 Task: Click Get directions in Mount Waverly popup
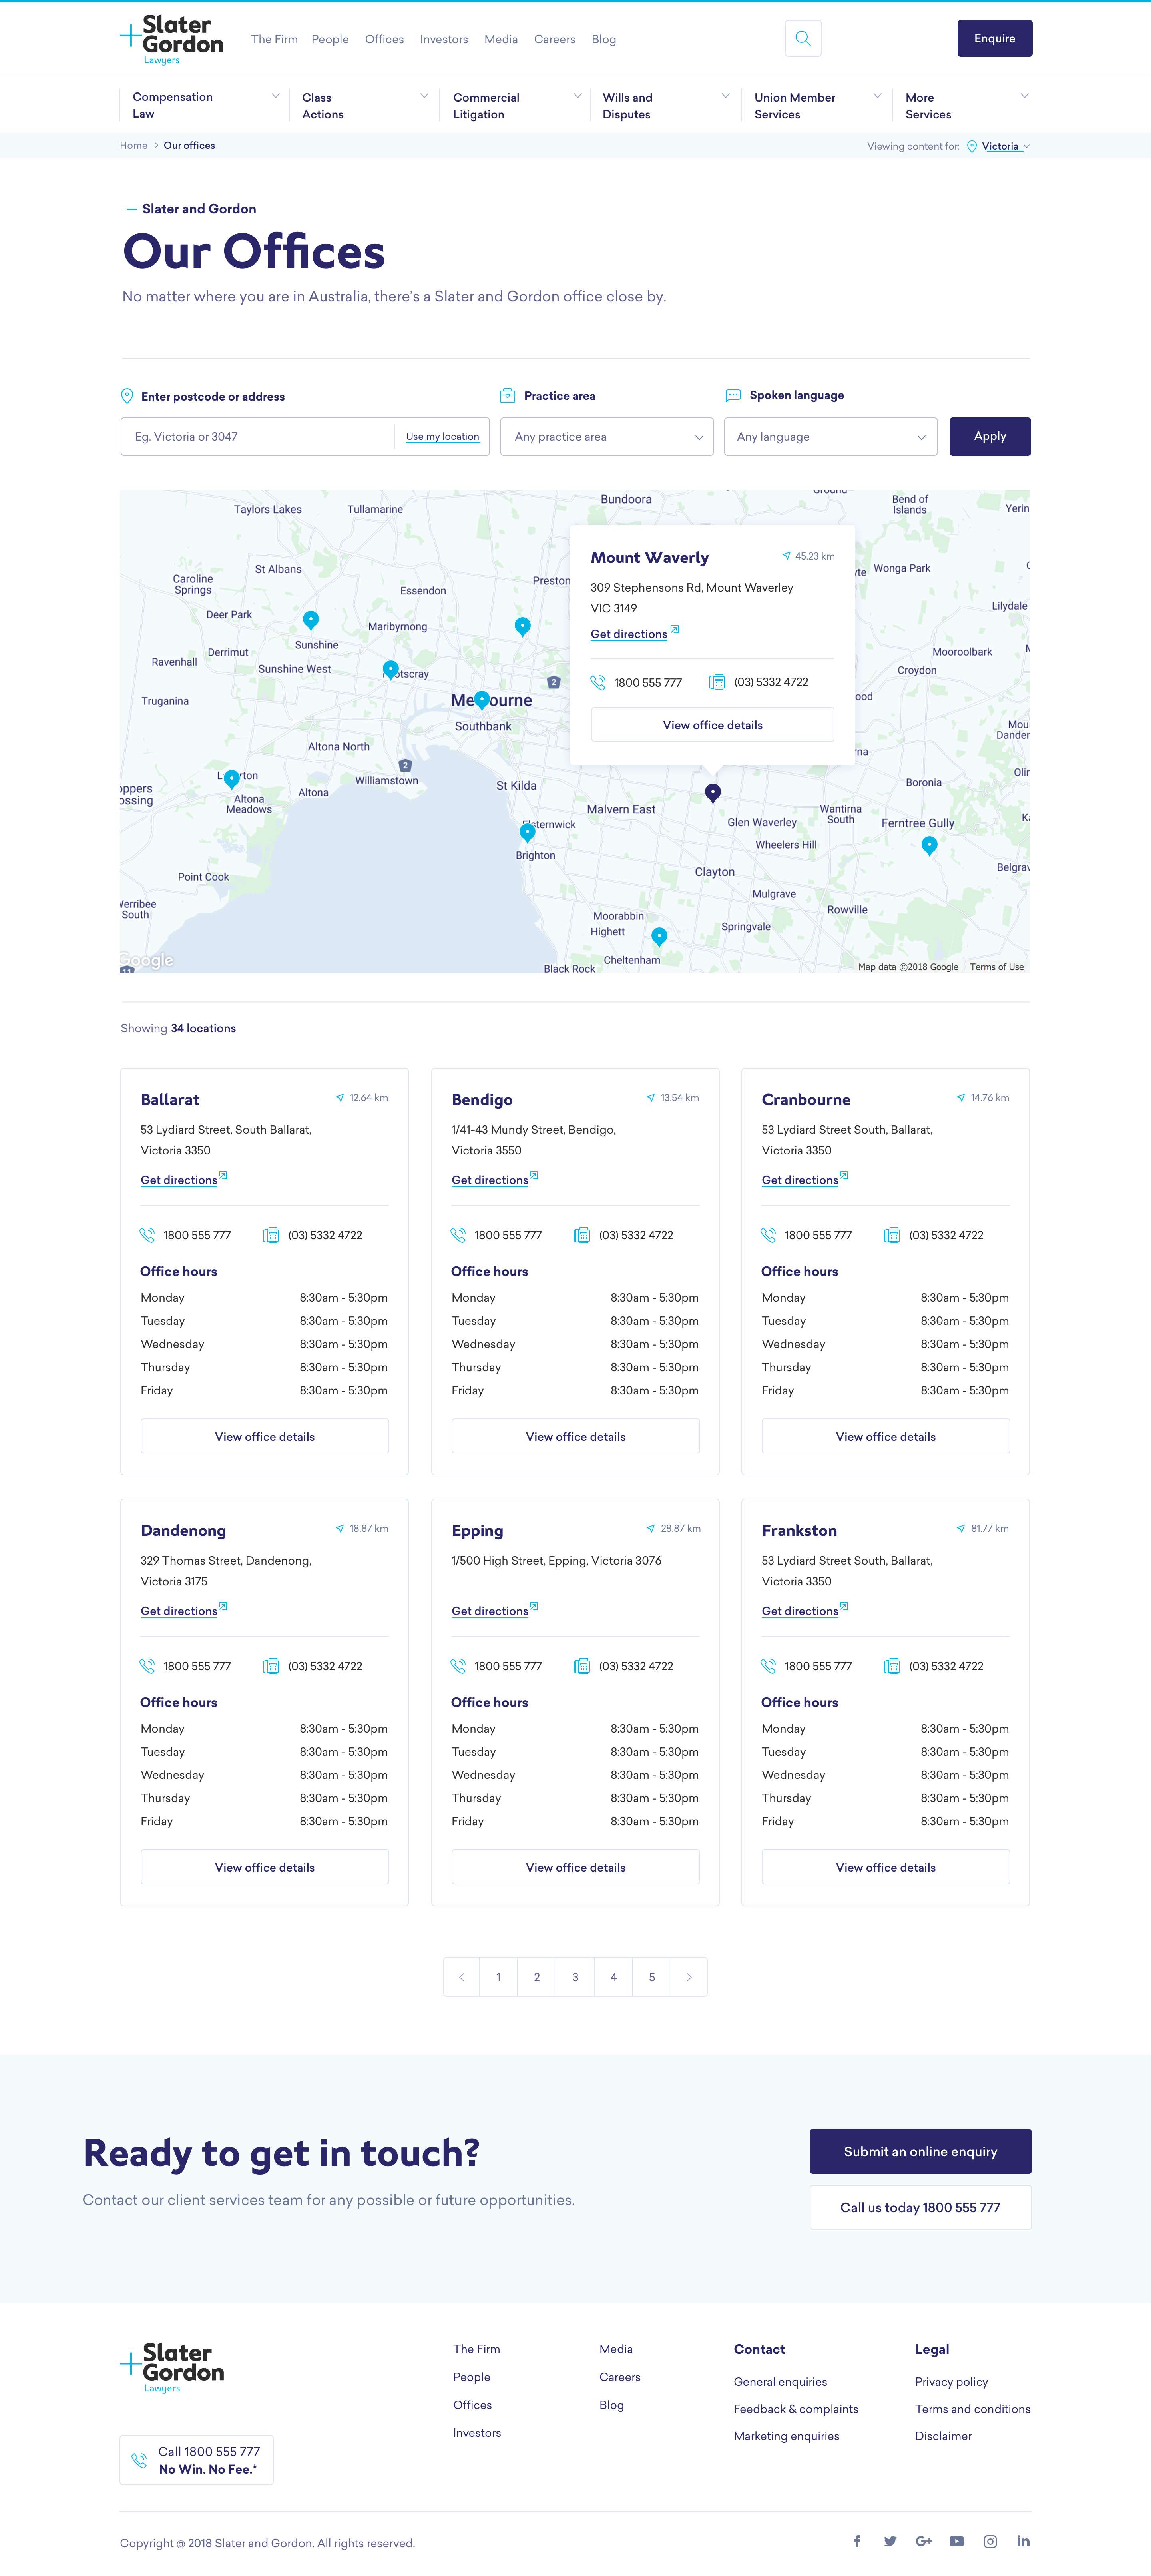click(629, 634)
